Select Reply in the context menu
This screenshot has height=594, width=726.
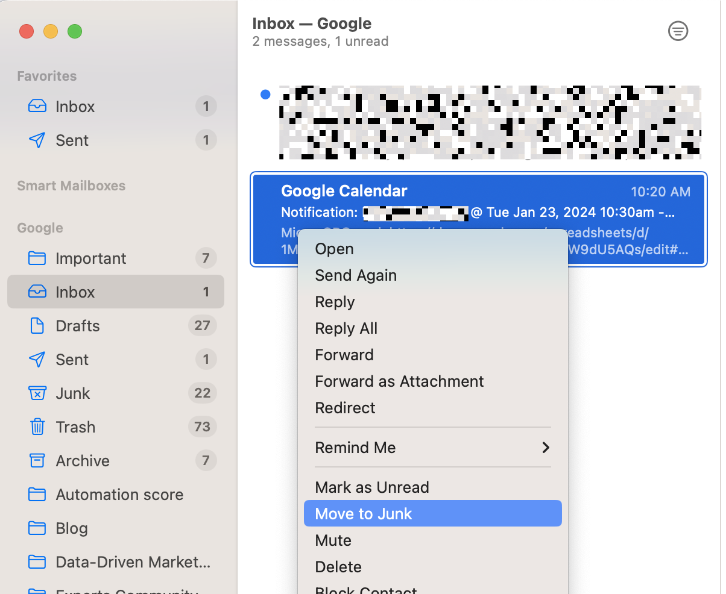click(433, 302)
